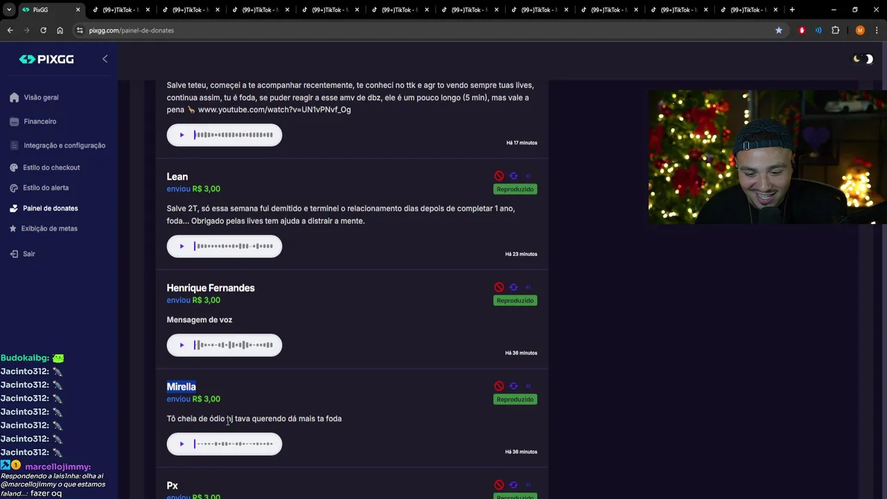Bookmark this page with the star icon
This screenshot has height=499, width=887.
[779, 30]
